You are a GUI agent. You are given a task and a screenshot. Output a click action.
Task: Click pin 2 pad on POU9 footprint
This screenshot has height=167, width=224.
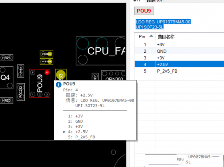point(40,94)
